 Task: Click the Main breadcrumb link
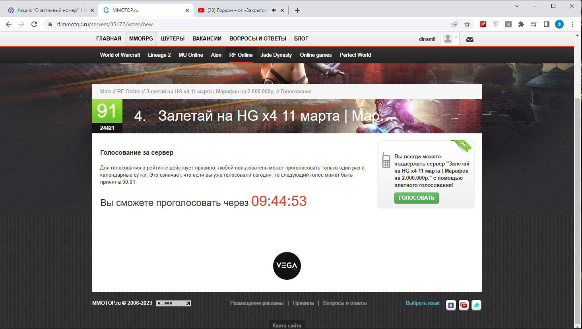pos(106,91)
